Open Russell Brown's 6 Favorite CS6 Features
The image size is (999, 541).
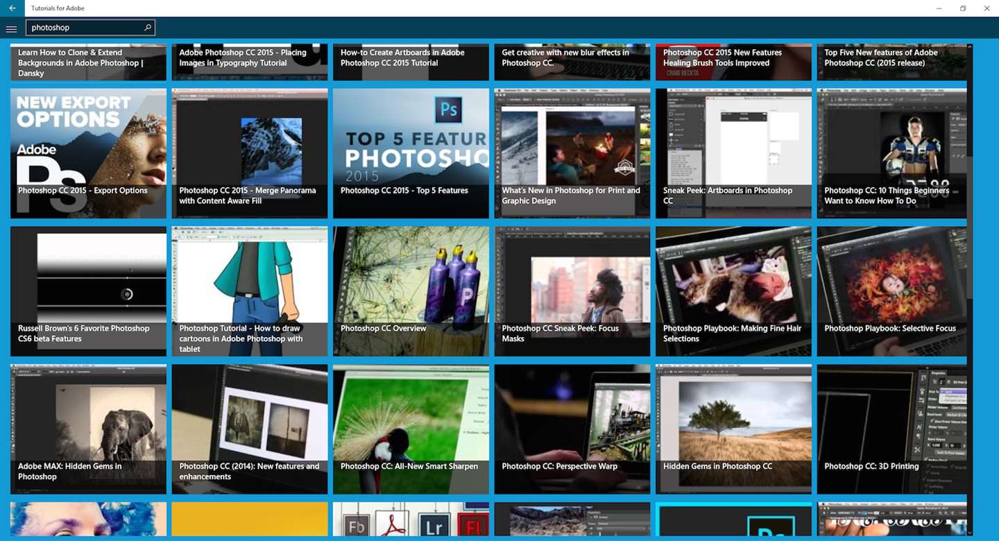click(x=88, y=291)
